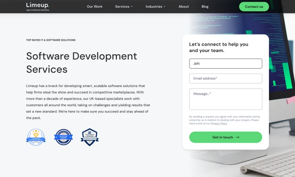295x177 pixels.
Task: Submit form with Get in touch
Action: pos(225,137)
